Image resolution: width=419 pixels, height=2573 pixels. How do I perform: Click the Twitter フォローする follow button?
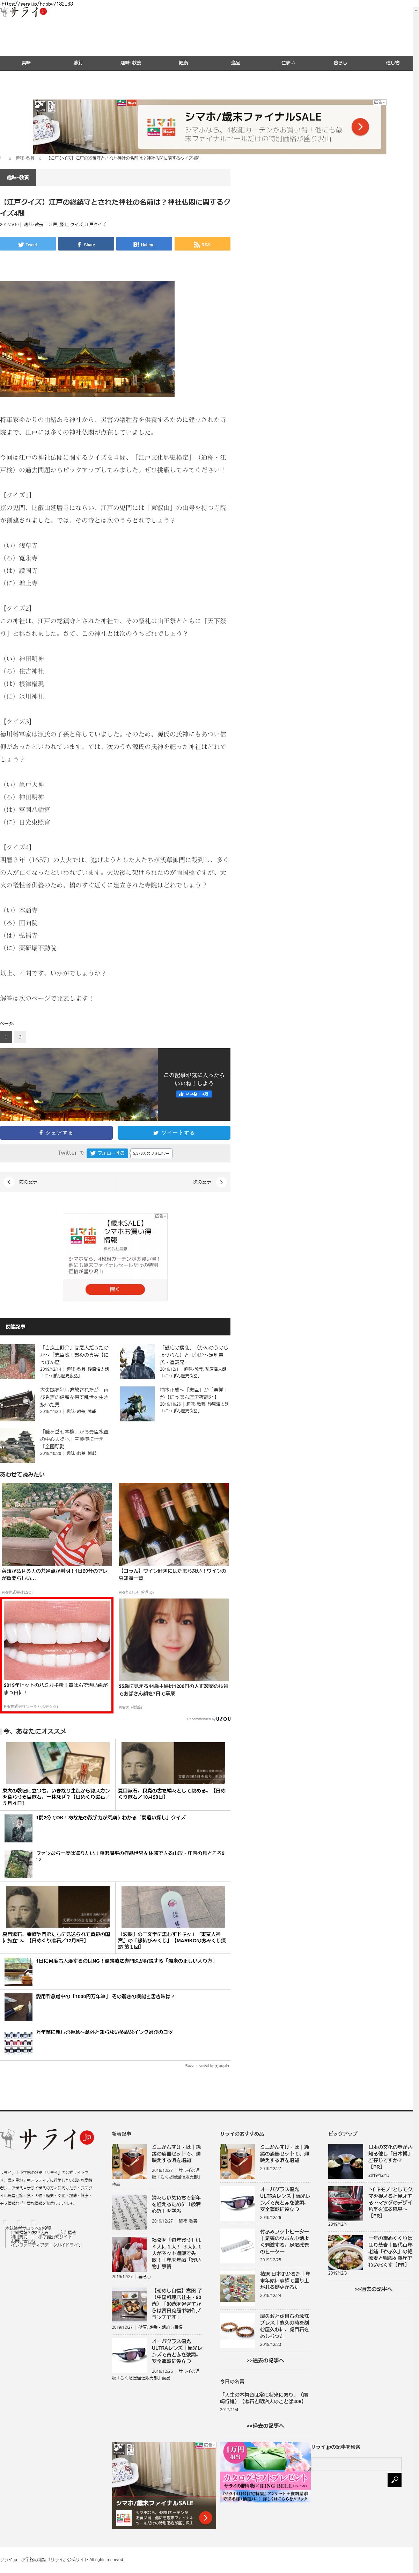point(107,1153)
